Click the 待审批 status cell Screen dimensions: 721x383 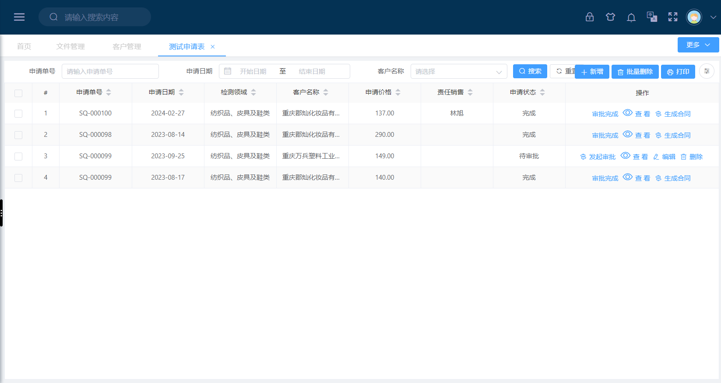pos(529,156)
